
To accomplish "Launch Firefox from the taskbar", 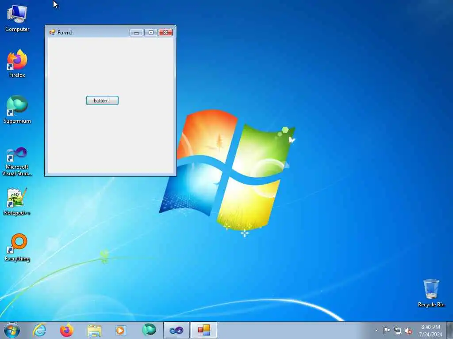I will tap(67, 330).
